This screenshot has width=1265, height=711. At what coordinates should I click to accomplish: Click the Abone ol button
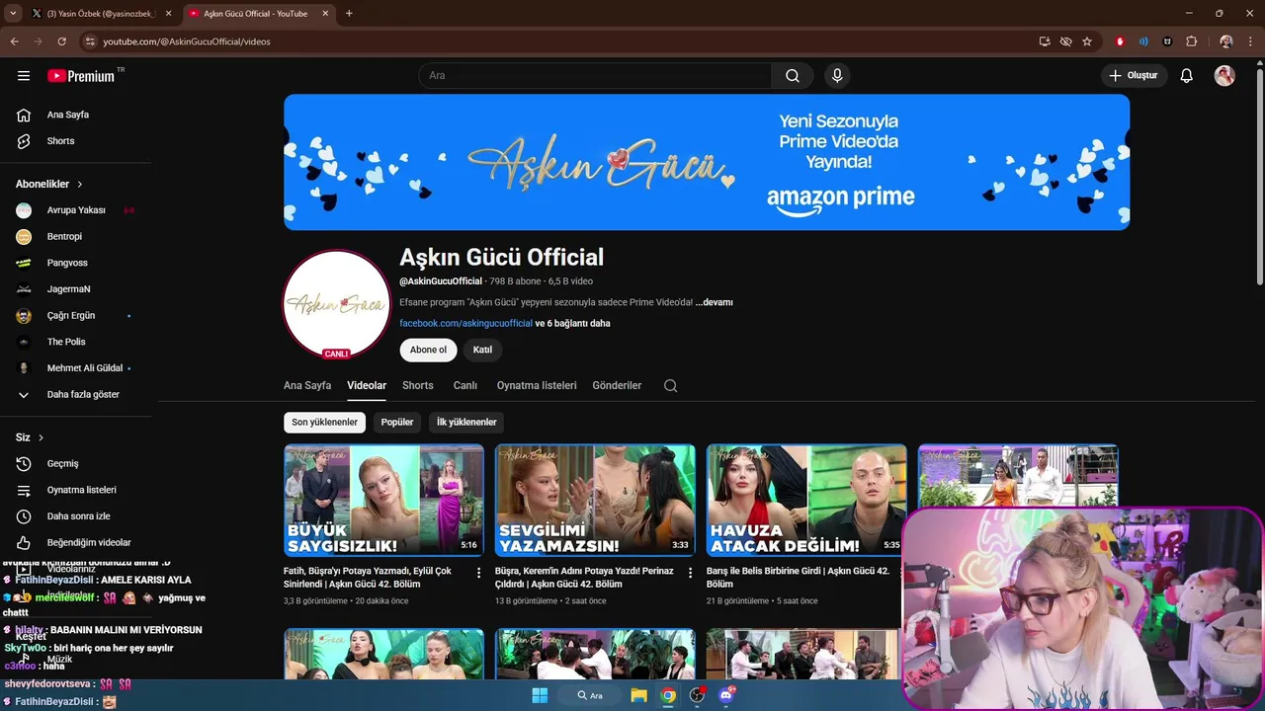coord(428,350)
